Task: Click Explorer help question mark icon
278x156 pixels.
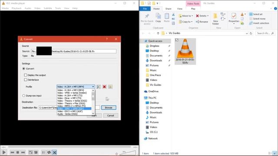Action: tap(275, 9)
